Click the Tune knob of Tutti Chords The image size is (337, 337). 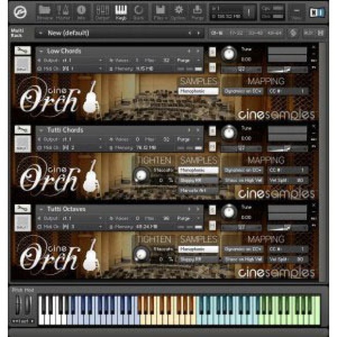coord(229,133)
